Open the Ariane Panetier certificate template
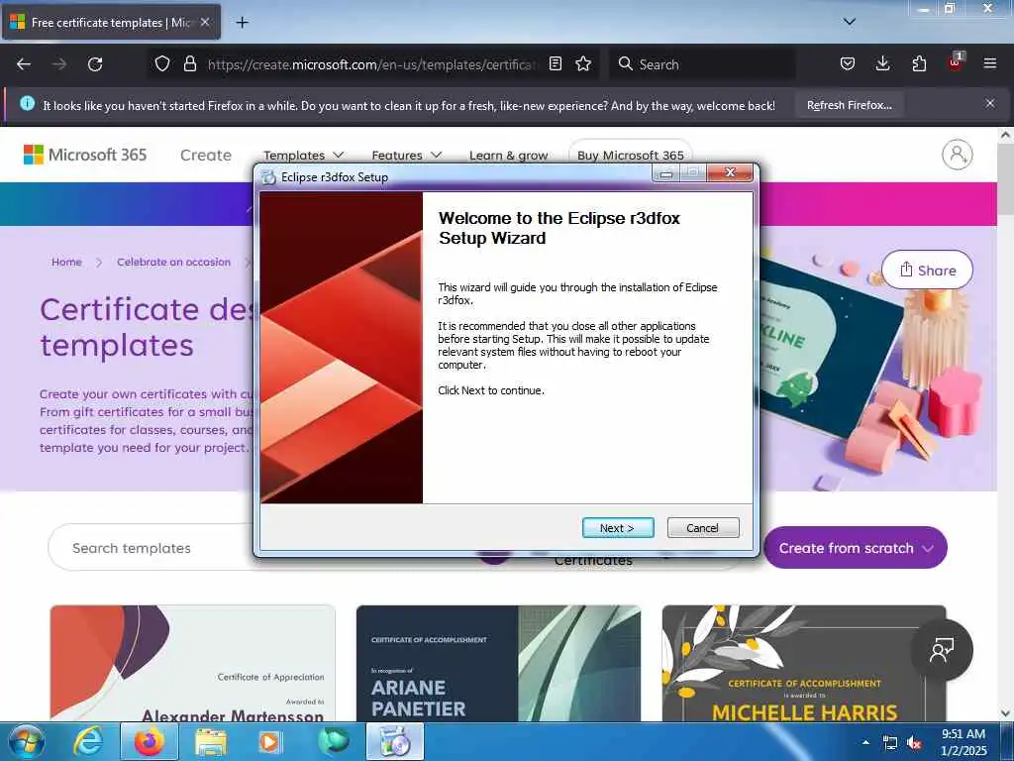 click(x=498, y=663)
